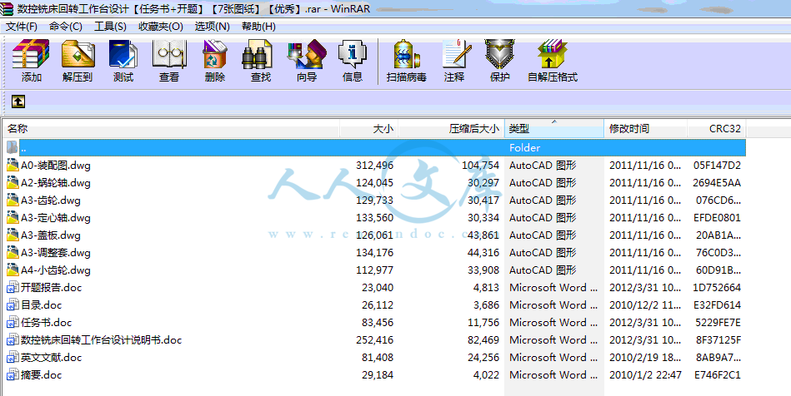Click the packed size value 82,469
The height and width of the screenshot is (396, 791).
point(483,340)
